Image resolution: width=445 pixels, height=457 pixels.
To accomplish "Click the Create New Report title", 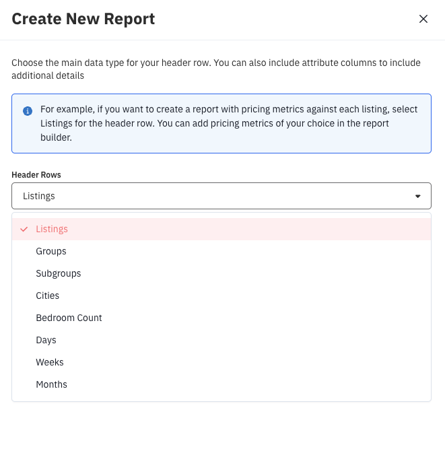I will [83, 19].
